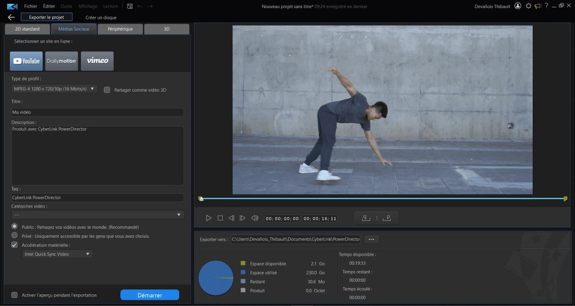575x306 pixels.
Task: Save the project using the floppy disk icon
Action: click(130, 6)
